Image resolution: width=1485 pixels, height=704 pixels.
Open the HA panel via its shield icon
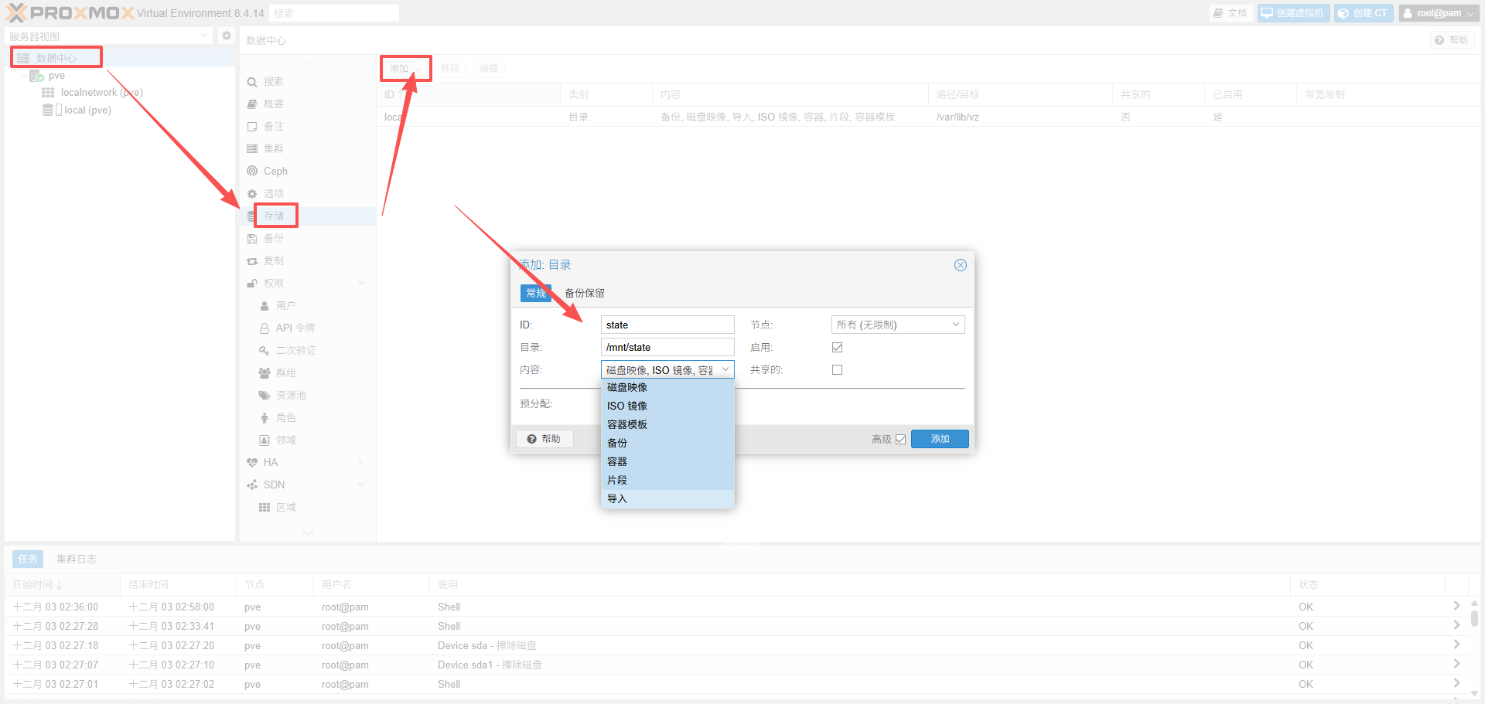point(252,462)
